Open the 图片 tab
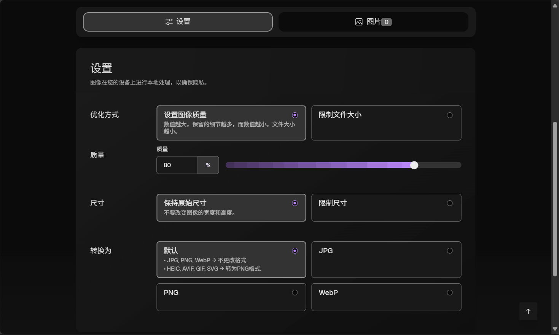The width and height of the screenshot is (559, 335). [373, 22]
